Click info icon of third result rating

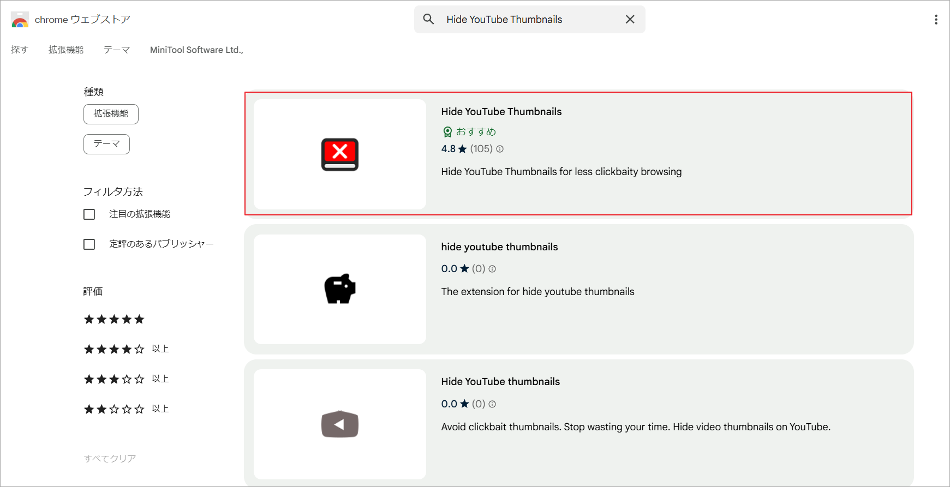point(492,404)
